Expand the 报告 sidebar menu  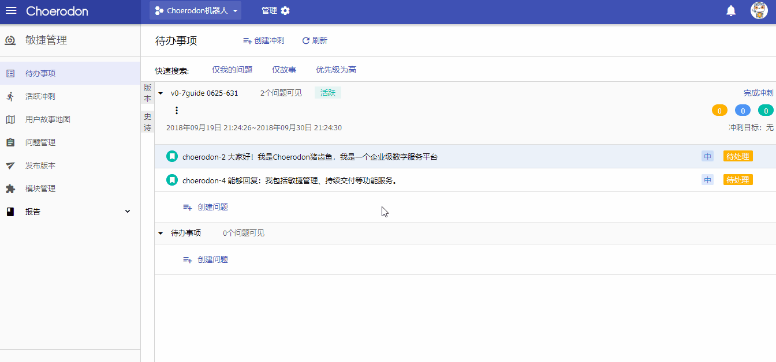pos(128,212)
